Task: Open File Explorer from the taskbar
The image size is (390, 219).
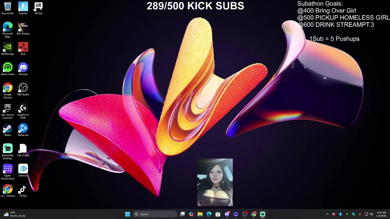Action: tap(200, 214)
